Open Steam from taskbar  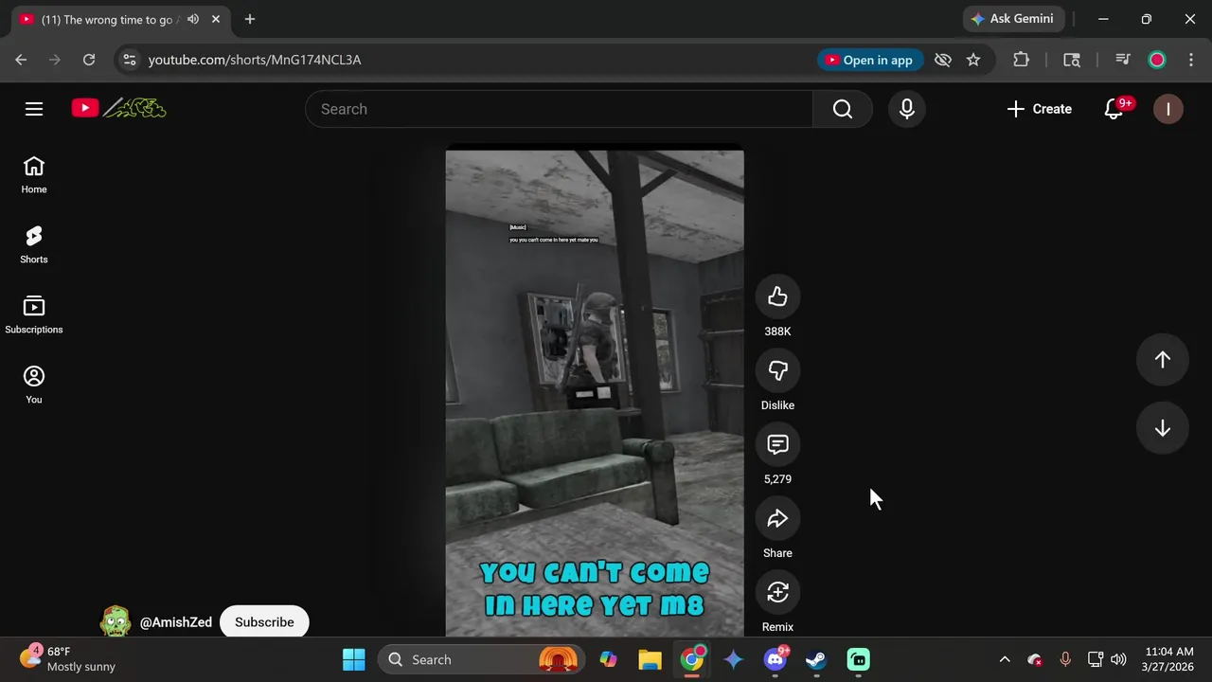click(x=816, y=659)
